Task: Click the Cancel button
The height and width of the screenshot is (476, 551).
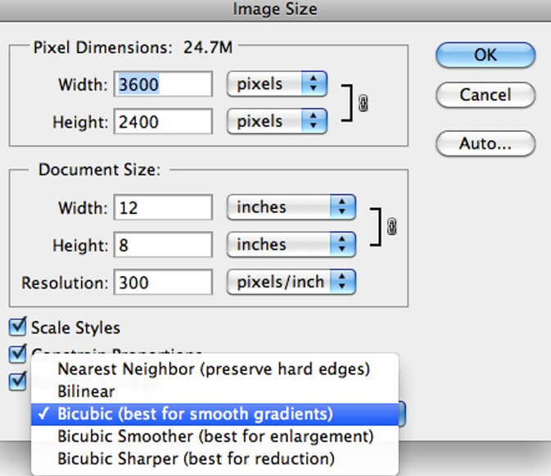Action: point(486,95)
